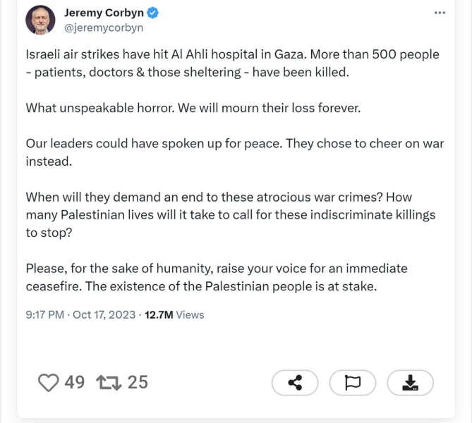Click the blue verified badge
472x423 pixels.
coord(152,13)
